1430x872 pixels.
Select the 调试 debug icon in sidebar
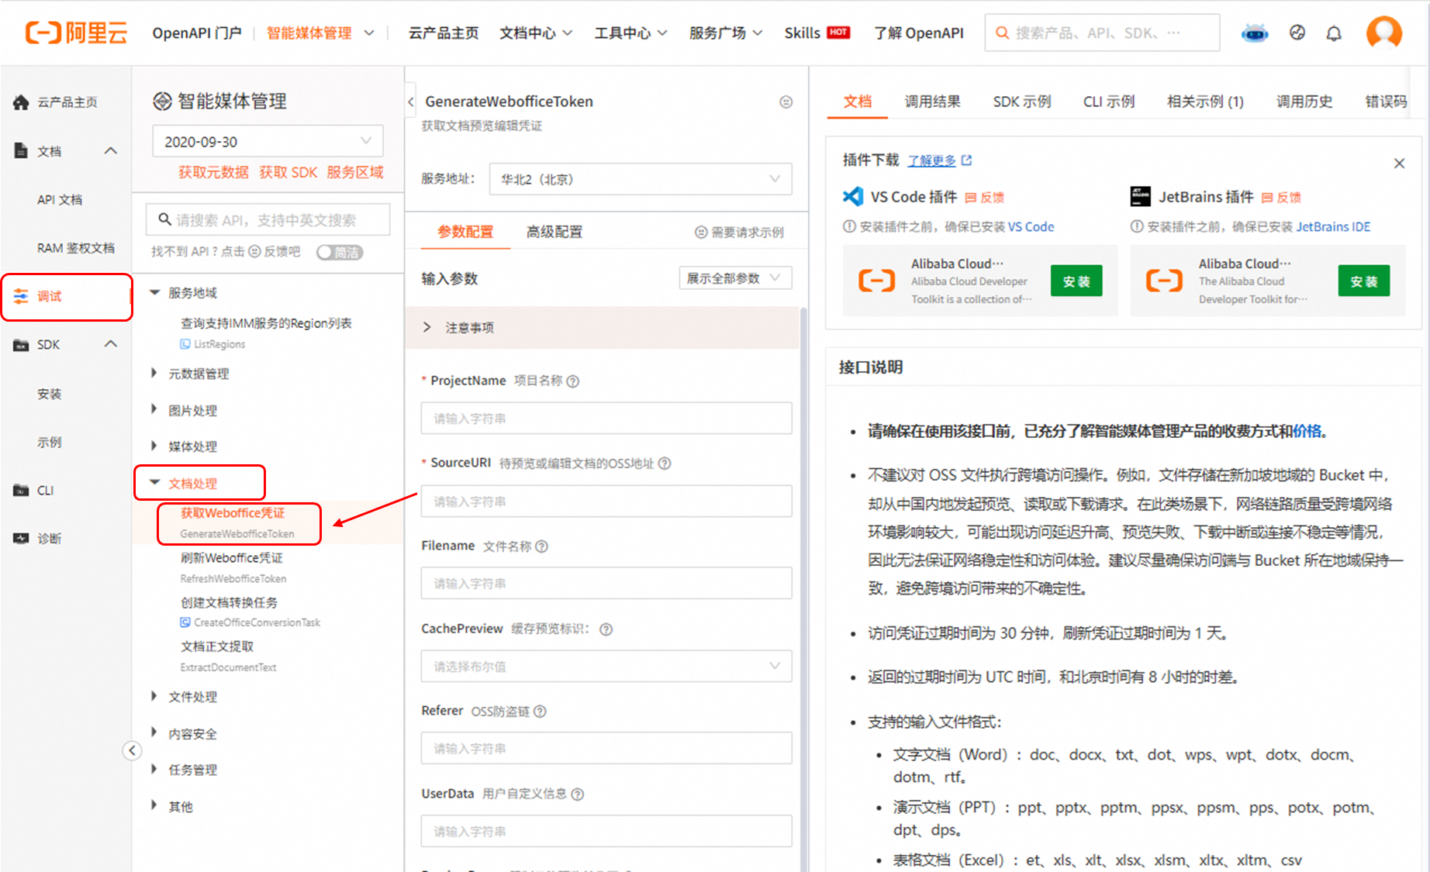click(x=21, y=295)
